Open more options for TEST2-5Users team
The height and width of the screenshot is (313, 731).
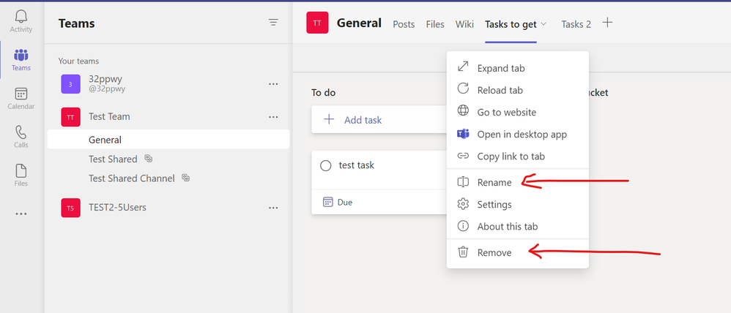(273, 208)
